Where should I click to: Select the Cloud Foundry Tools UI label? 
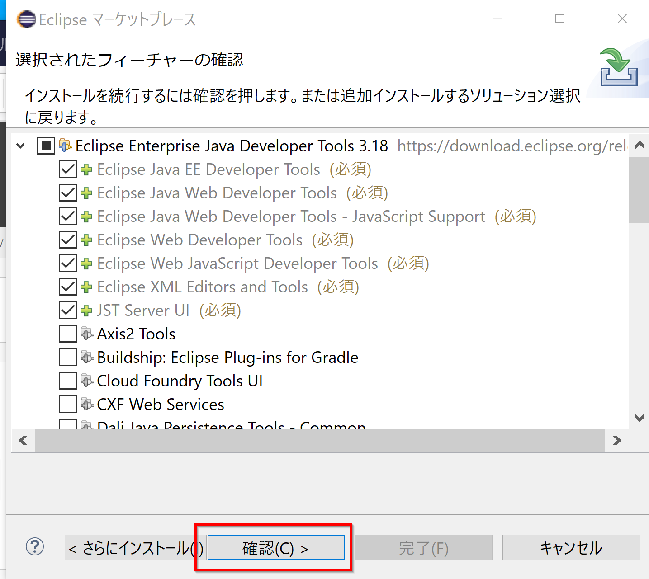[x=180, y=381]
